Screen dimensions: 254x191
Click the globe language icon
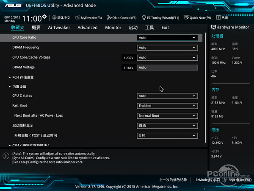point(54,17)
